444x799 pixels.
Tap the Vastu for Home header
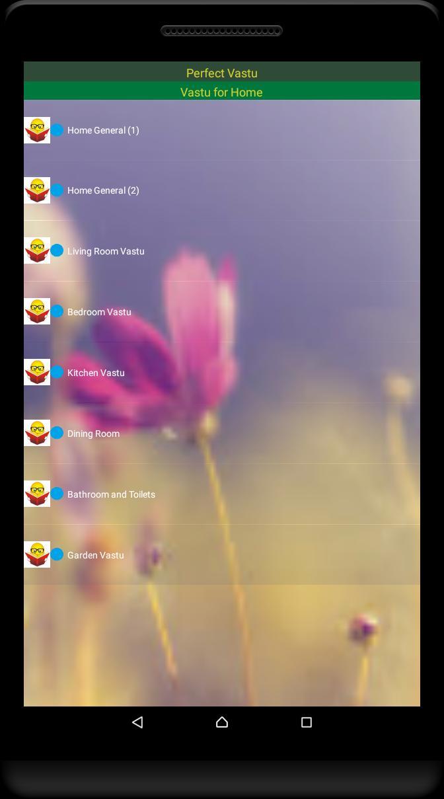tap(222, 91)
